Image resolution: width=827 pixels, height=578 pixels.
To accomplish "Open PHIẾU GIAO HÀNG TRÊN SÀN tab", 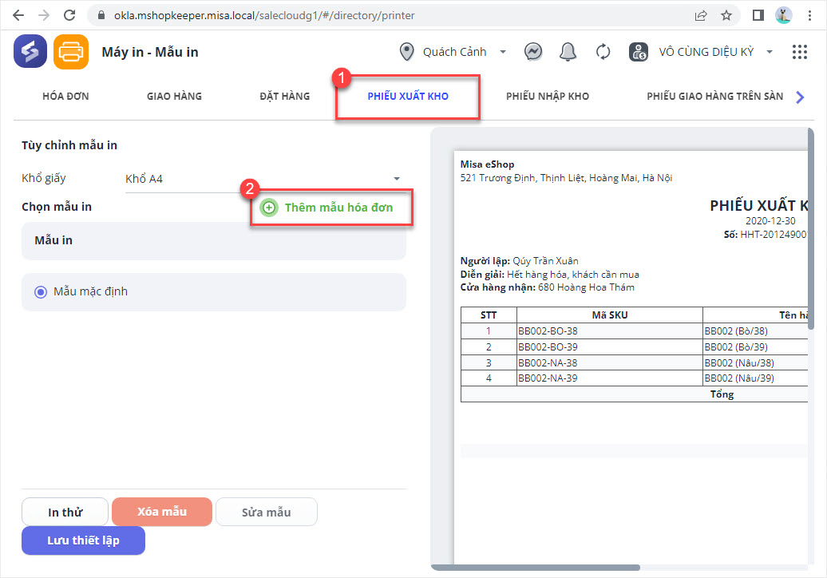I will pyautogui.click(x=714, y=96).
